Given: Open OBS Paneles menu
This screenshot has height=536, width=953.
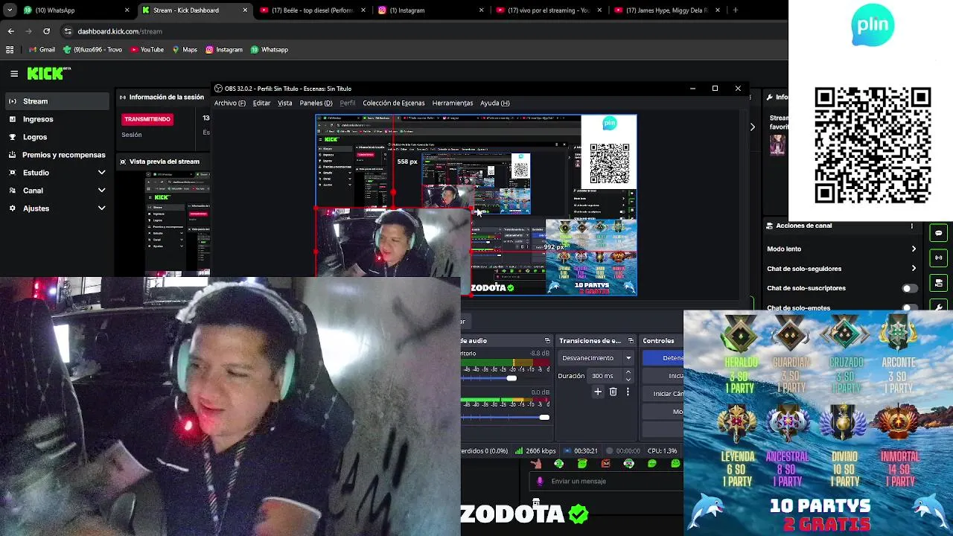Looking at the screenshot, I should [x=316, y=103].
